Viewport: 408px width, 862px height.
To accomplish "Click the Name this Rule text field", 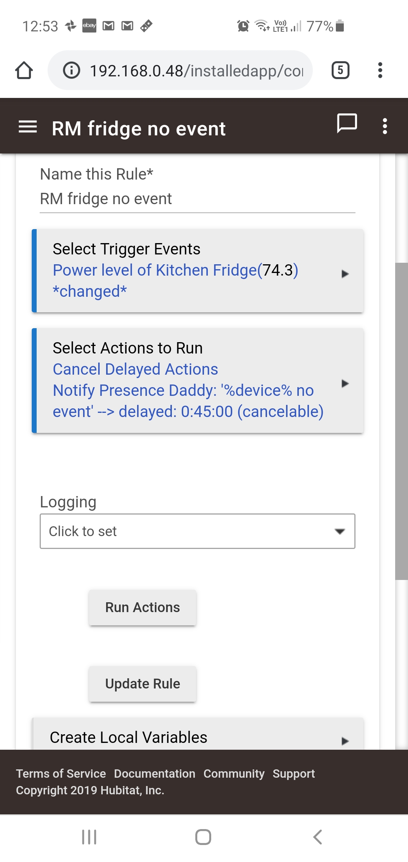I will coord(198,199).
